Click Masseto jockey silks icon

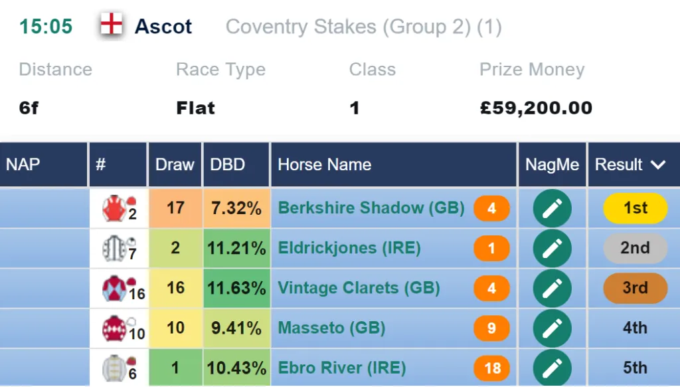point(114,328)
